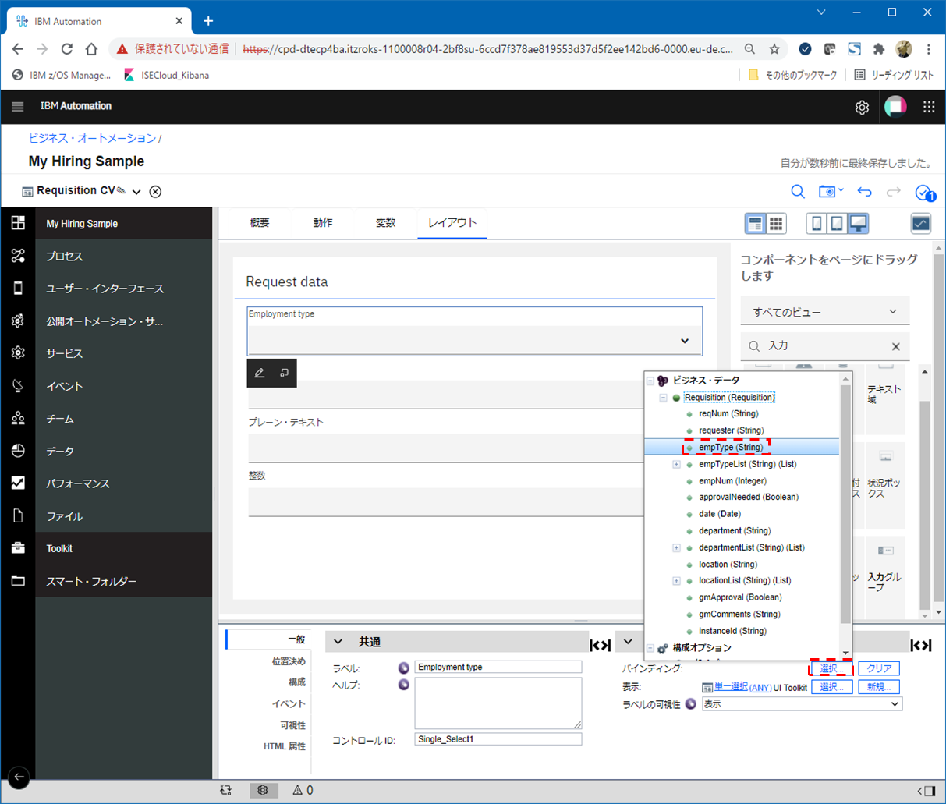Viewport: 946px width, 804px height.
Task: Collapse the 共通 section
Action: (x=338, y=642)
